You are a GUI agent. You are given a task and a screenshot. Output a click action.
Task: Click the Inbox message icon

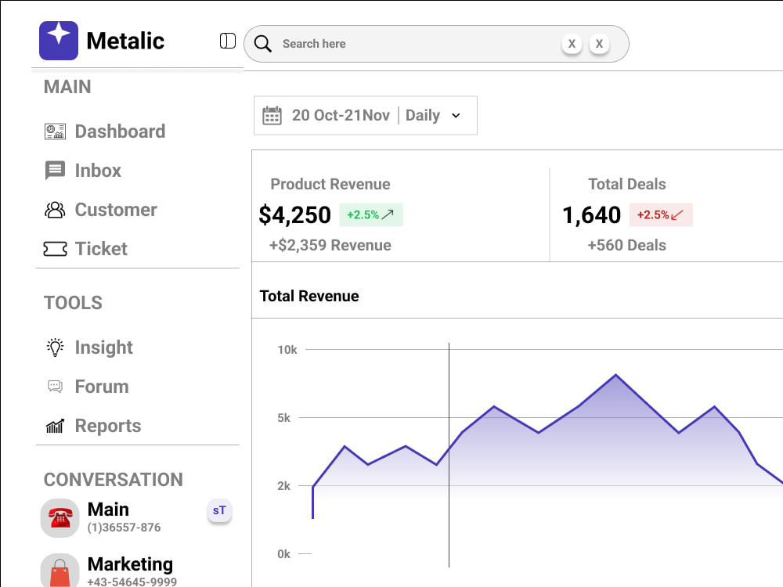(x=55, y=170)
